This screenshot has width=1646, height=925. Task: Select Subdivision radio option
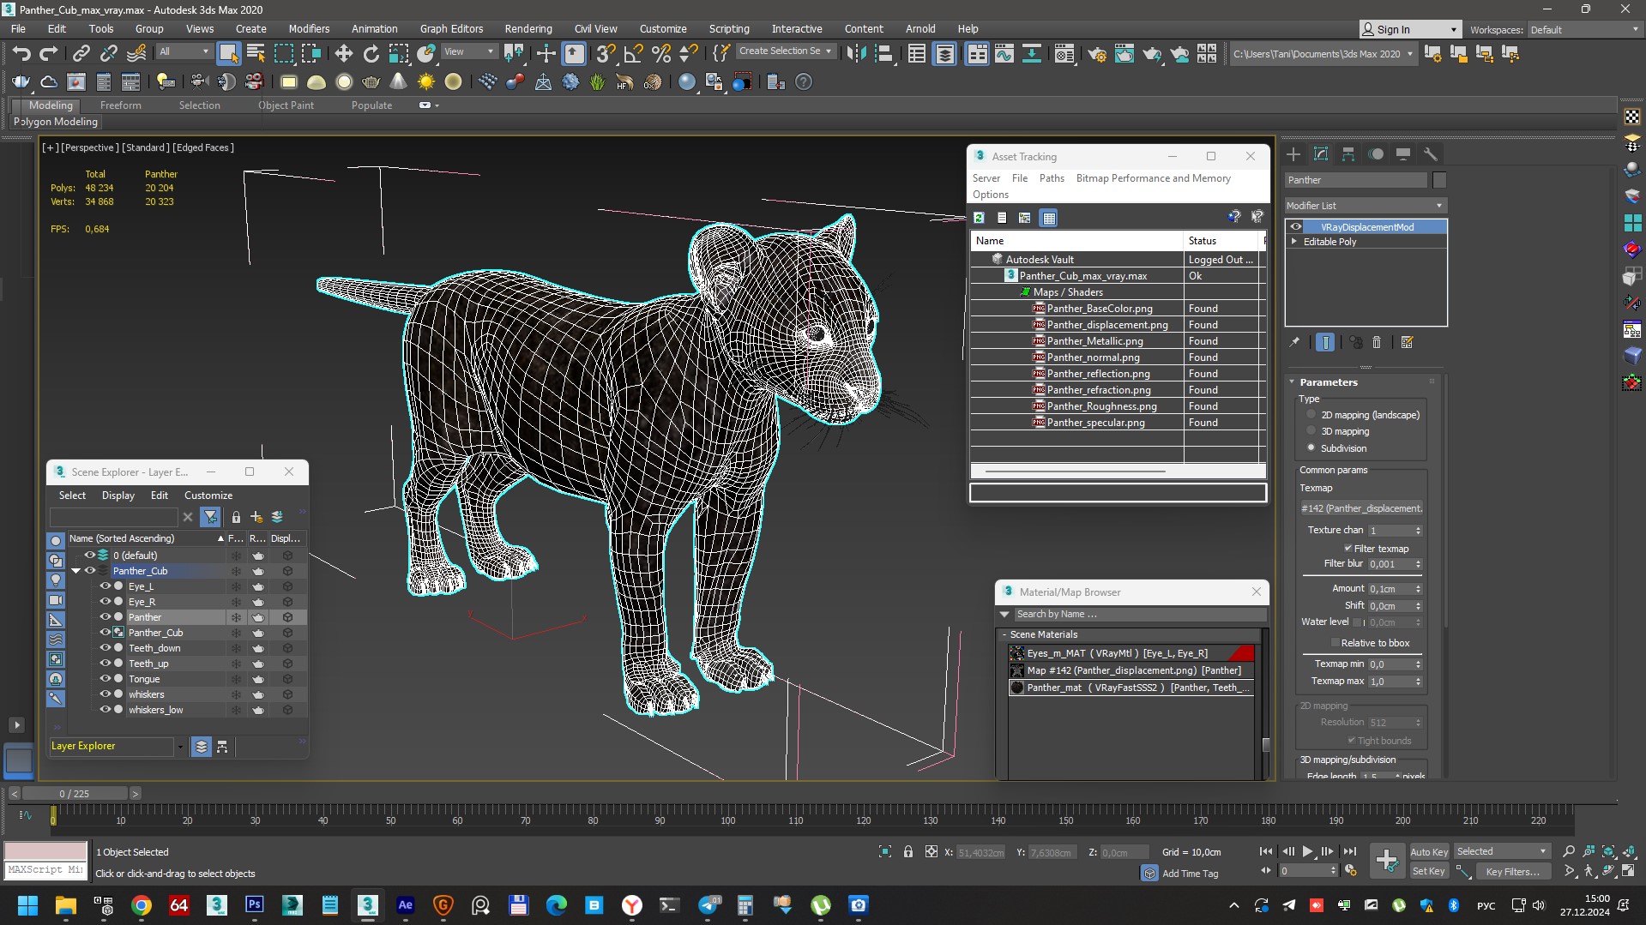pos(1311,447)
